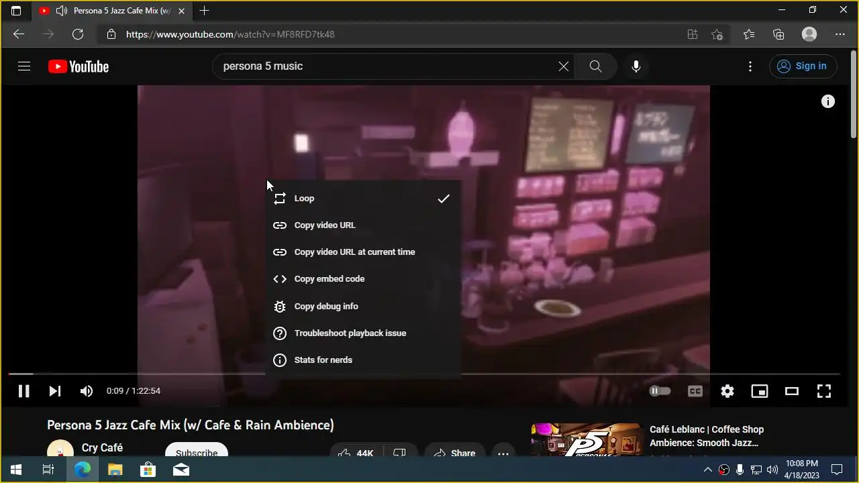Click the Cry Café channel avatar
Viewport: 859px width, 483px height.
click(60, 449)
